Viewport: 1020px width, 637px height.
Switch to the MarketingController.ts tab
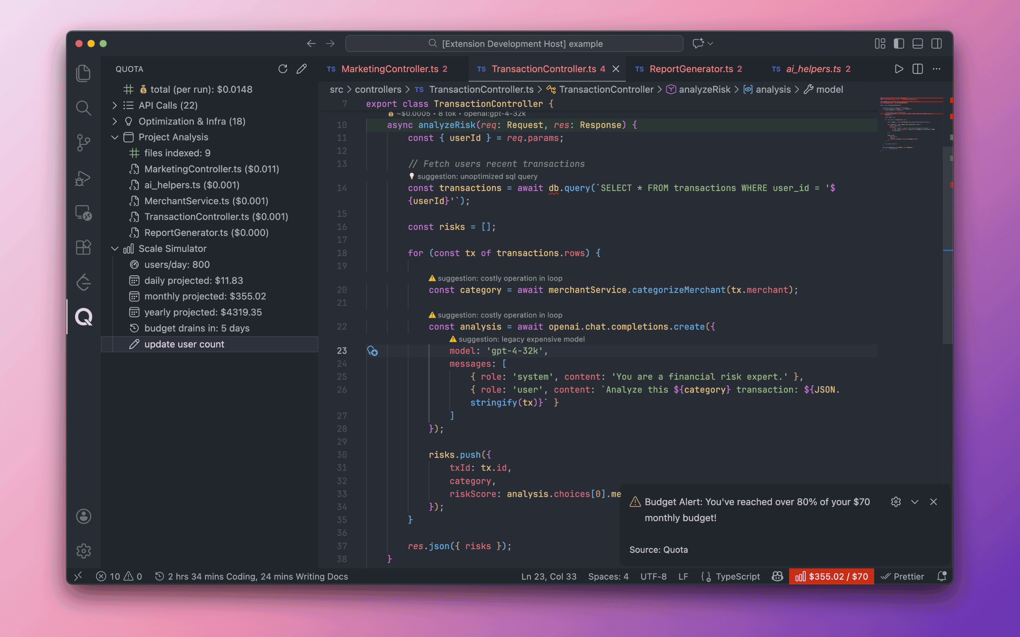tap(394, 69)
